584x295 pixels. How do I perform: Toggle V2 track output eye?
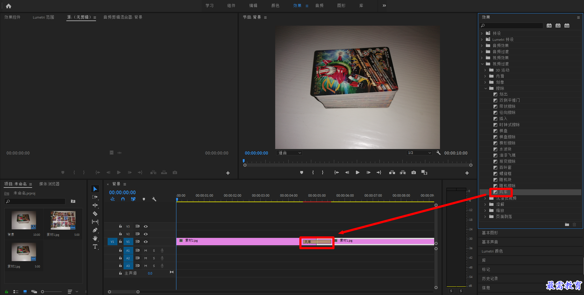[146, 234]
